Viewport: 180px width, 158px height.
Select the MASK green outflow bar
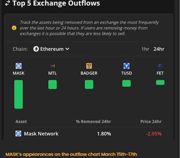point(19,94)
